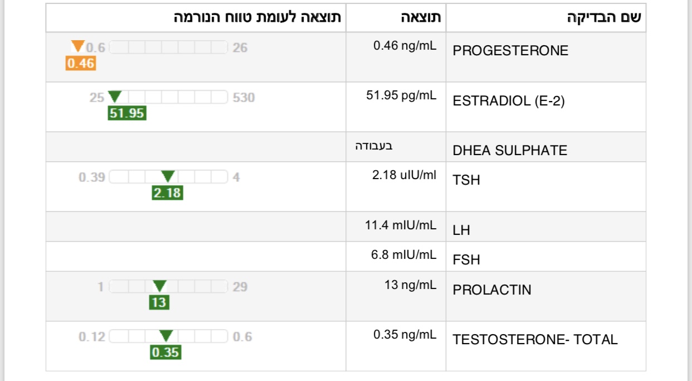Click the green 51.95 value badge

pos(127,113)
